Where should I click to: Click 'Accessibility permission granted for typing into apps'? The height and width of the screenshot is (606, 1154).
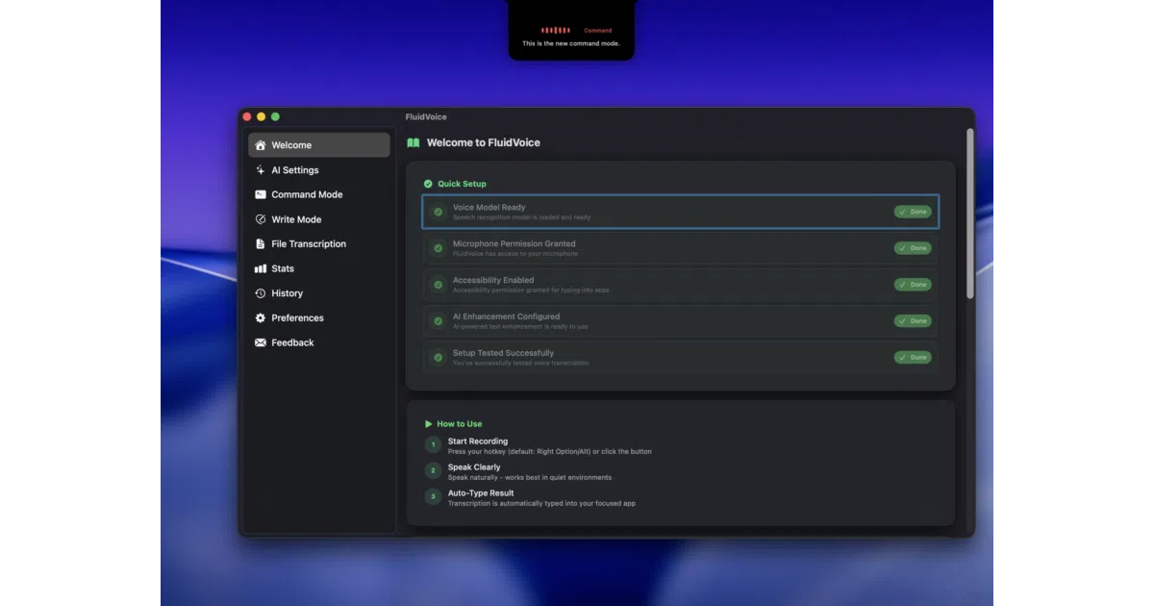click(531, 290)
